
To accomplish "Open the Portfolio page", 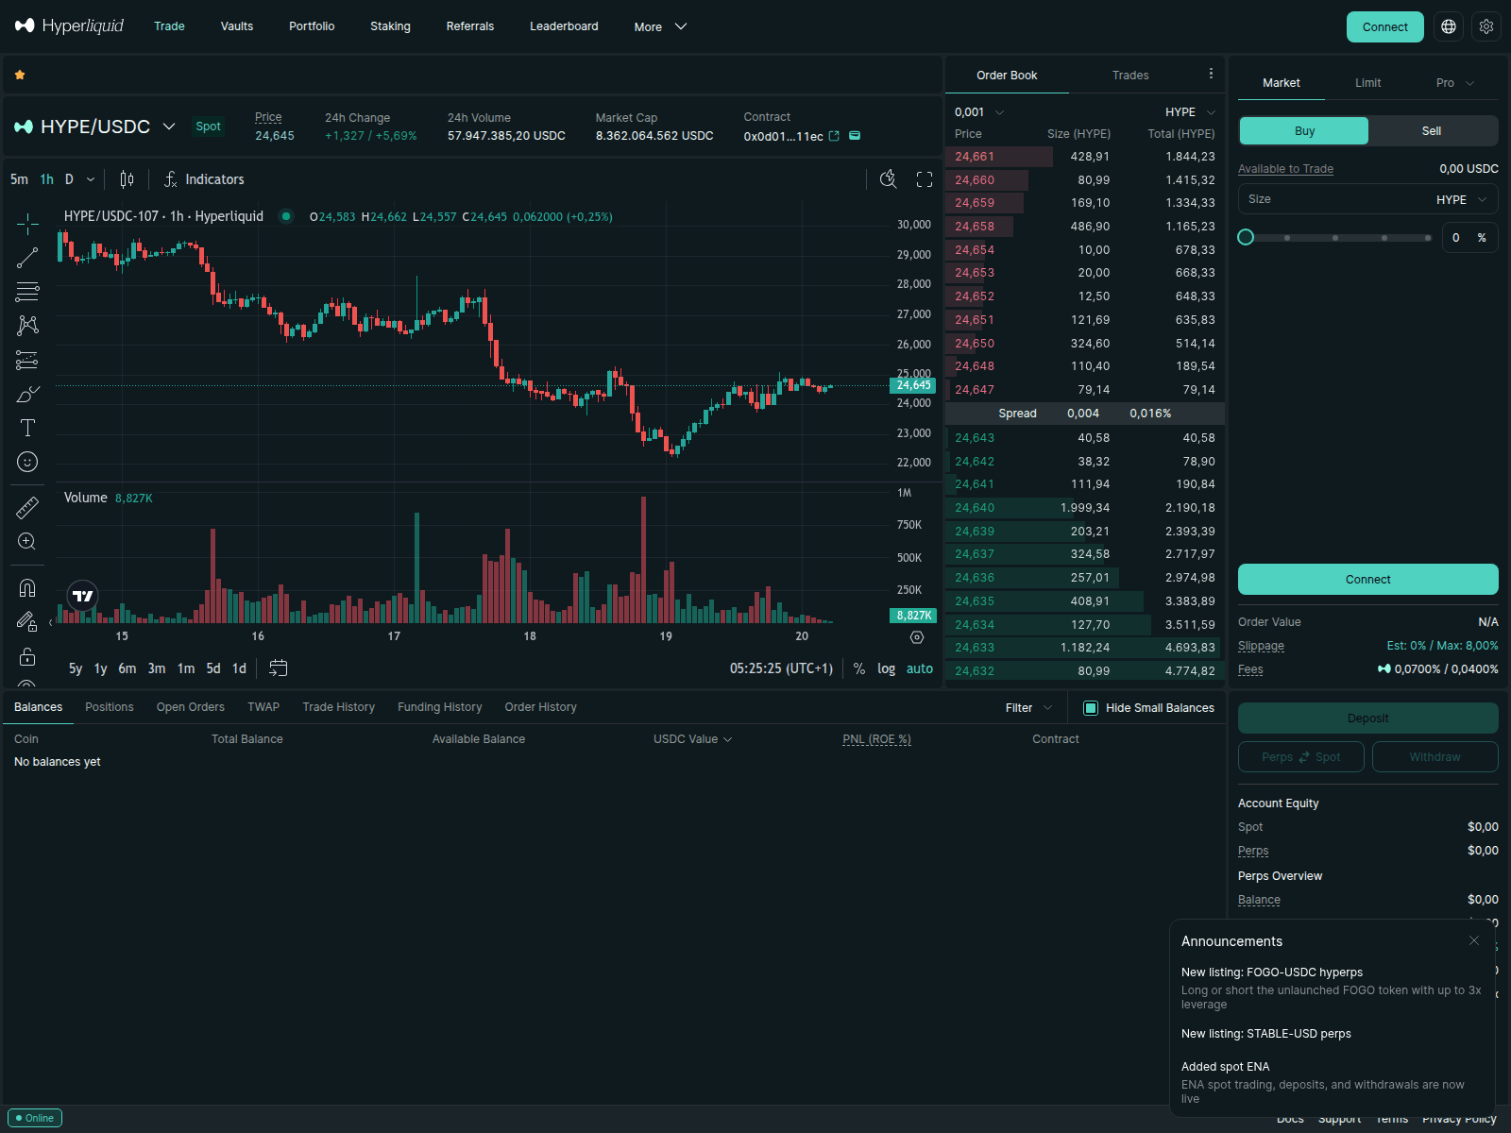I will tap(312, 26).
